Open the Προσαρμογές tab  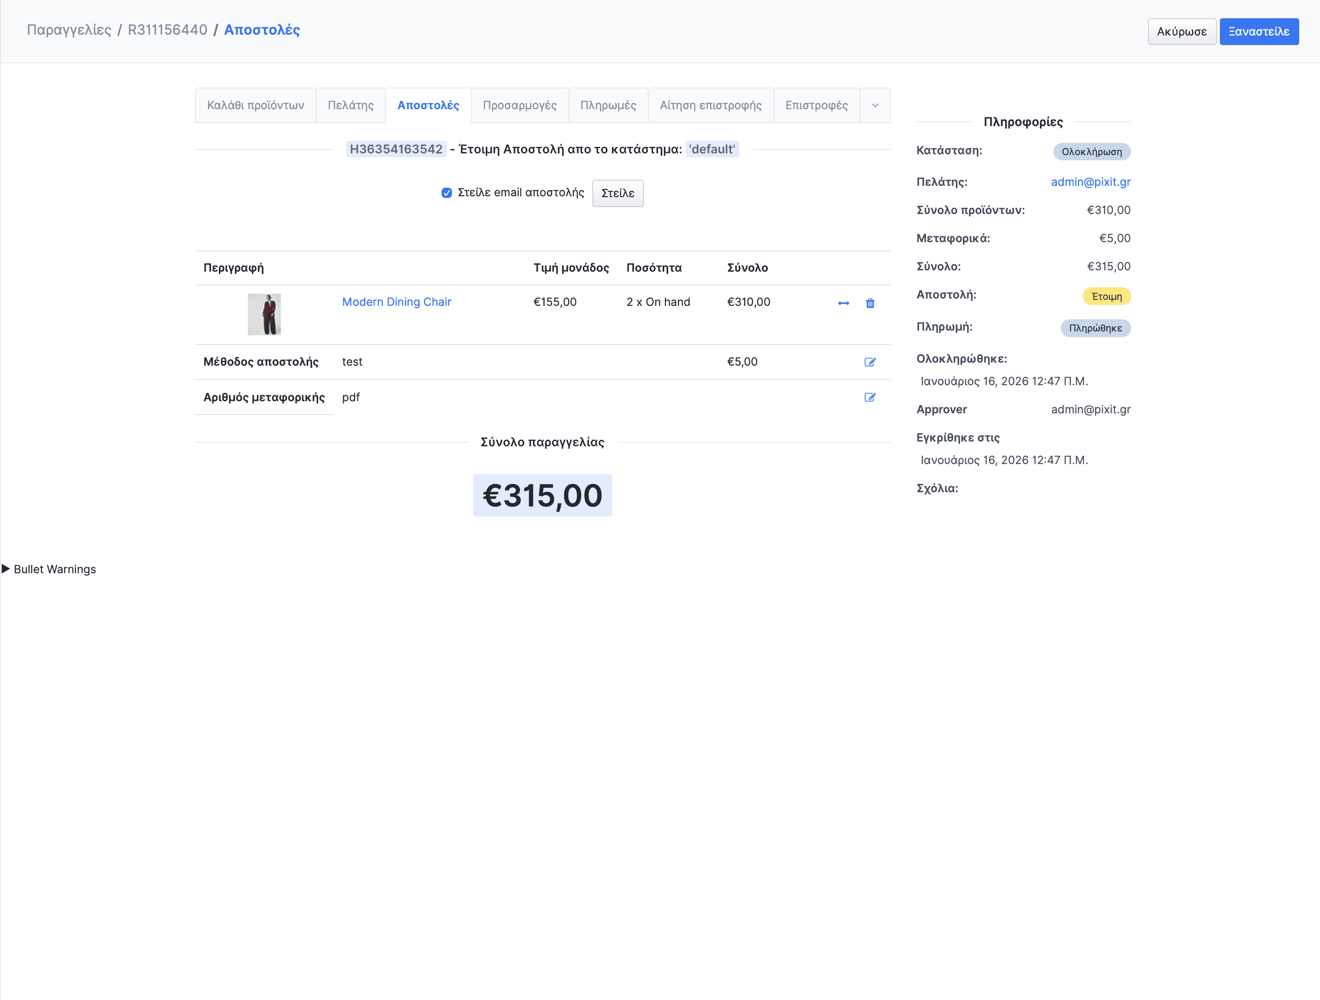(x=519, y=106)
